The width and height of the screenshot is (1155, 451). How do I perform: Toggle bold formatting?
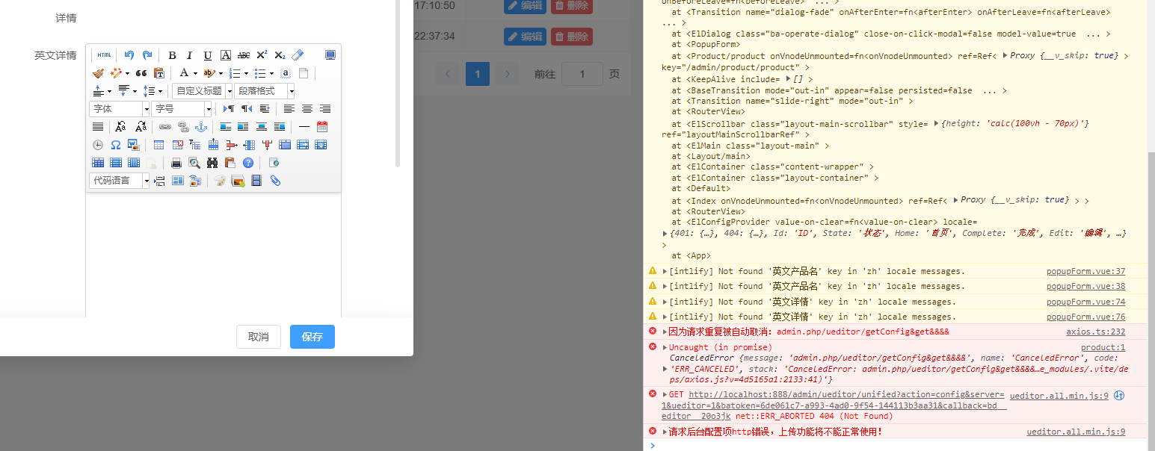(x=172, y=55)
